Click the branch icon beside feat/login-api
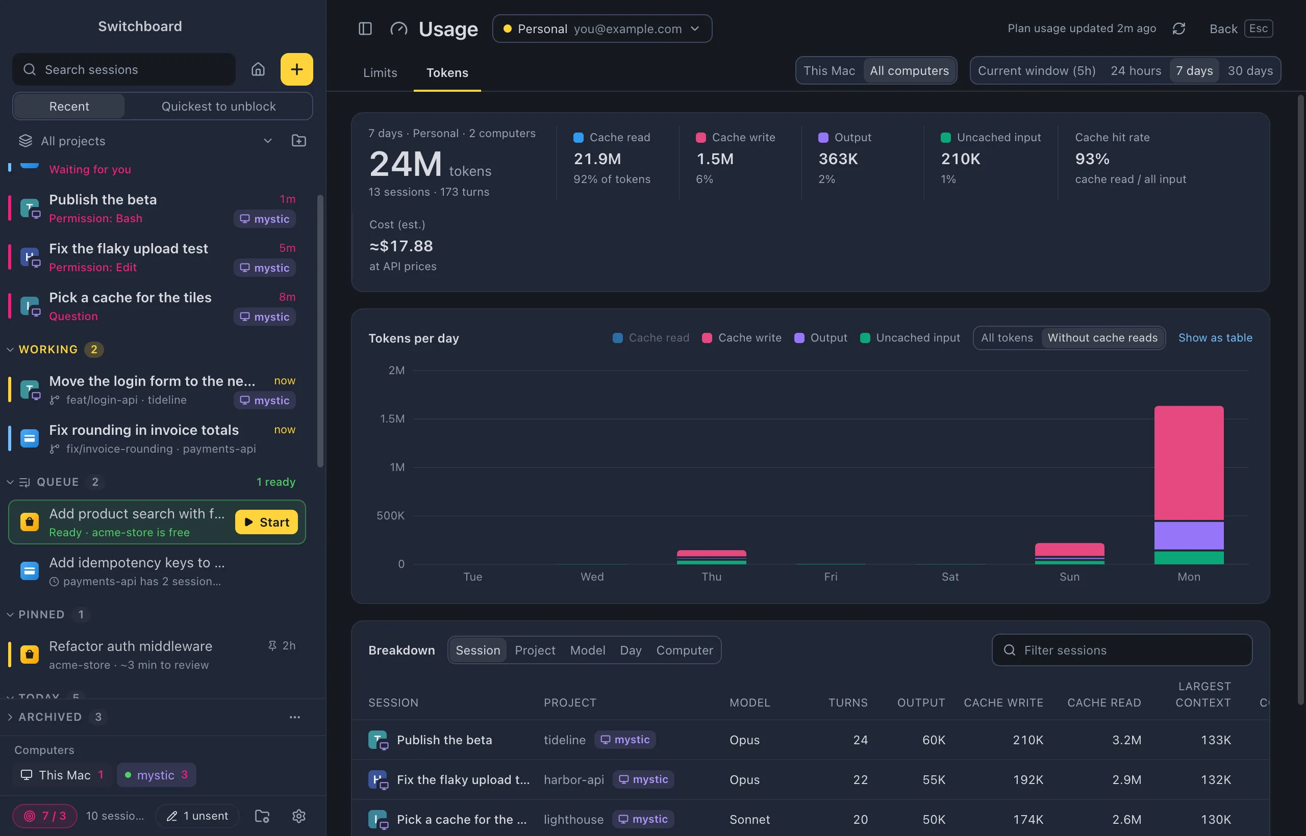This screenshot has height=836, width=1306. [x=54, y=400]
